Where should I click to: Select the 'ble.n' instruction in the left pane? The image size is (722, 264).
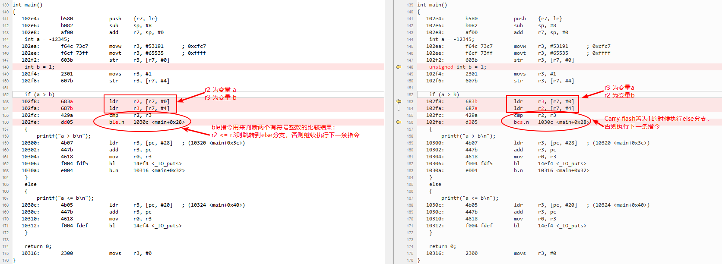[117, 122]
